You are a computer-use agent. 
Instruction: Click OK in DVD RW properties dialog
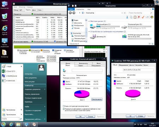point(130,116)
